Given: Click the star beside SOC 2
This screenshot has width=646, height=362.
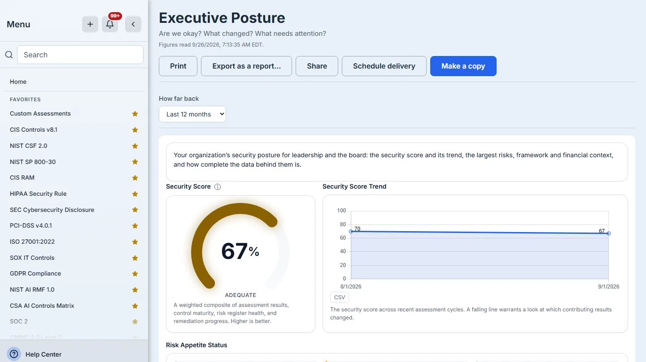Looking at the screenshot, I should tap(135, 322).
